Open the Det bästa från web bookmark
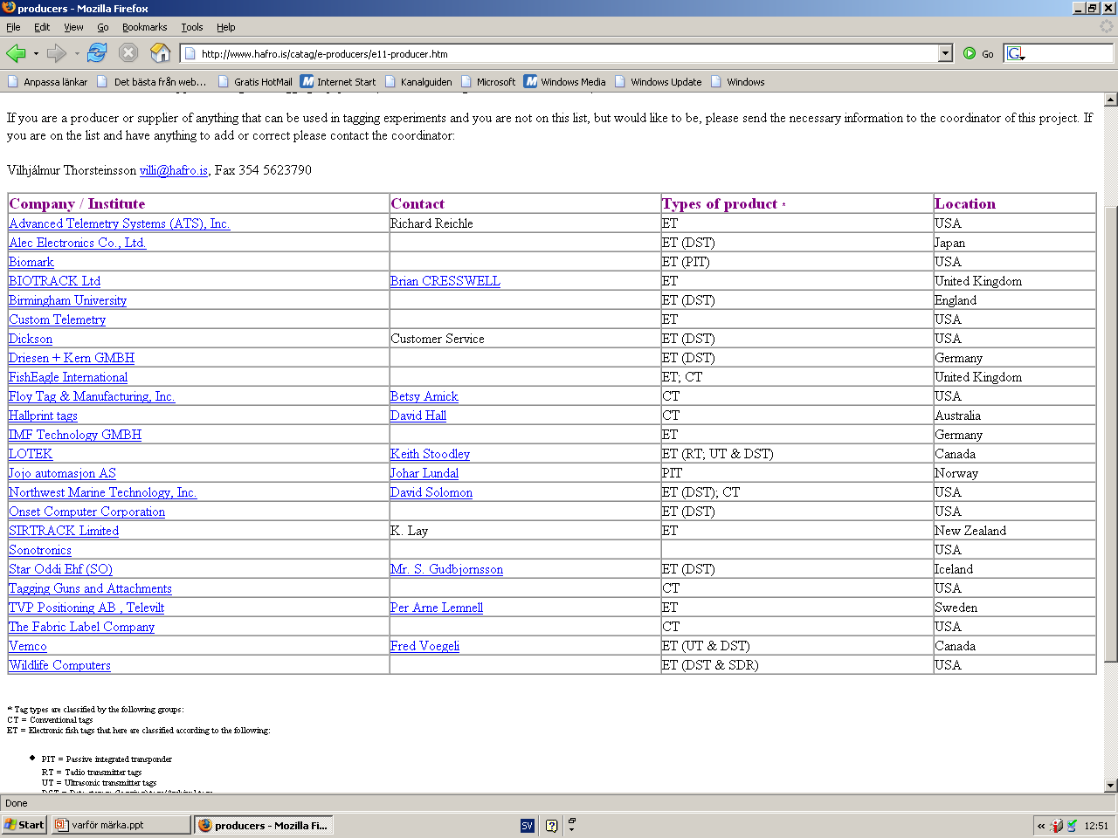Screen dimensions: 1118x838 (x=152, y=82)
